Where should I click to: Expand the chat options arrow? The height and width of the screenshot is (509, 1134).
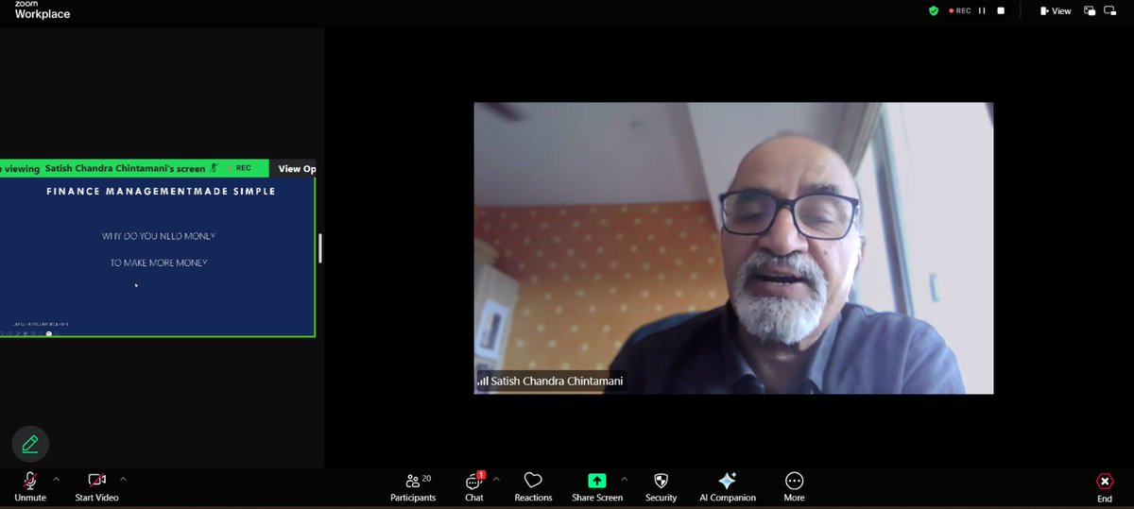(x=497, y=479)
